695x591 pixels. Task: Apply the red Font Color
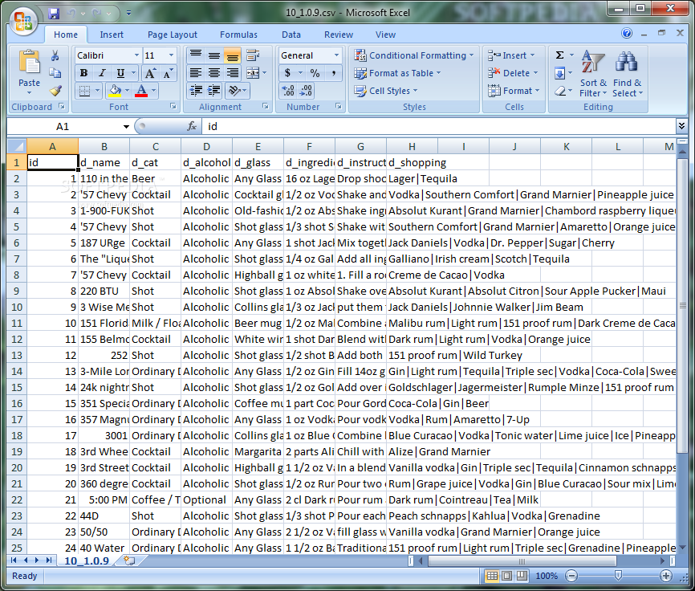[x=141, y=91]
